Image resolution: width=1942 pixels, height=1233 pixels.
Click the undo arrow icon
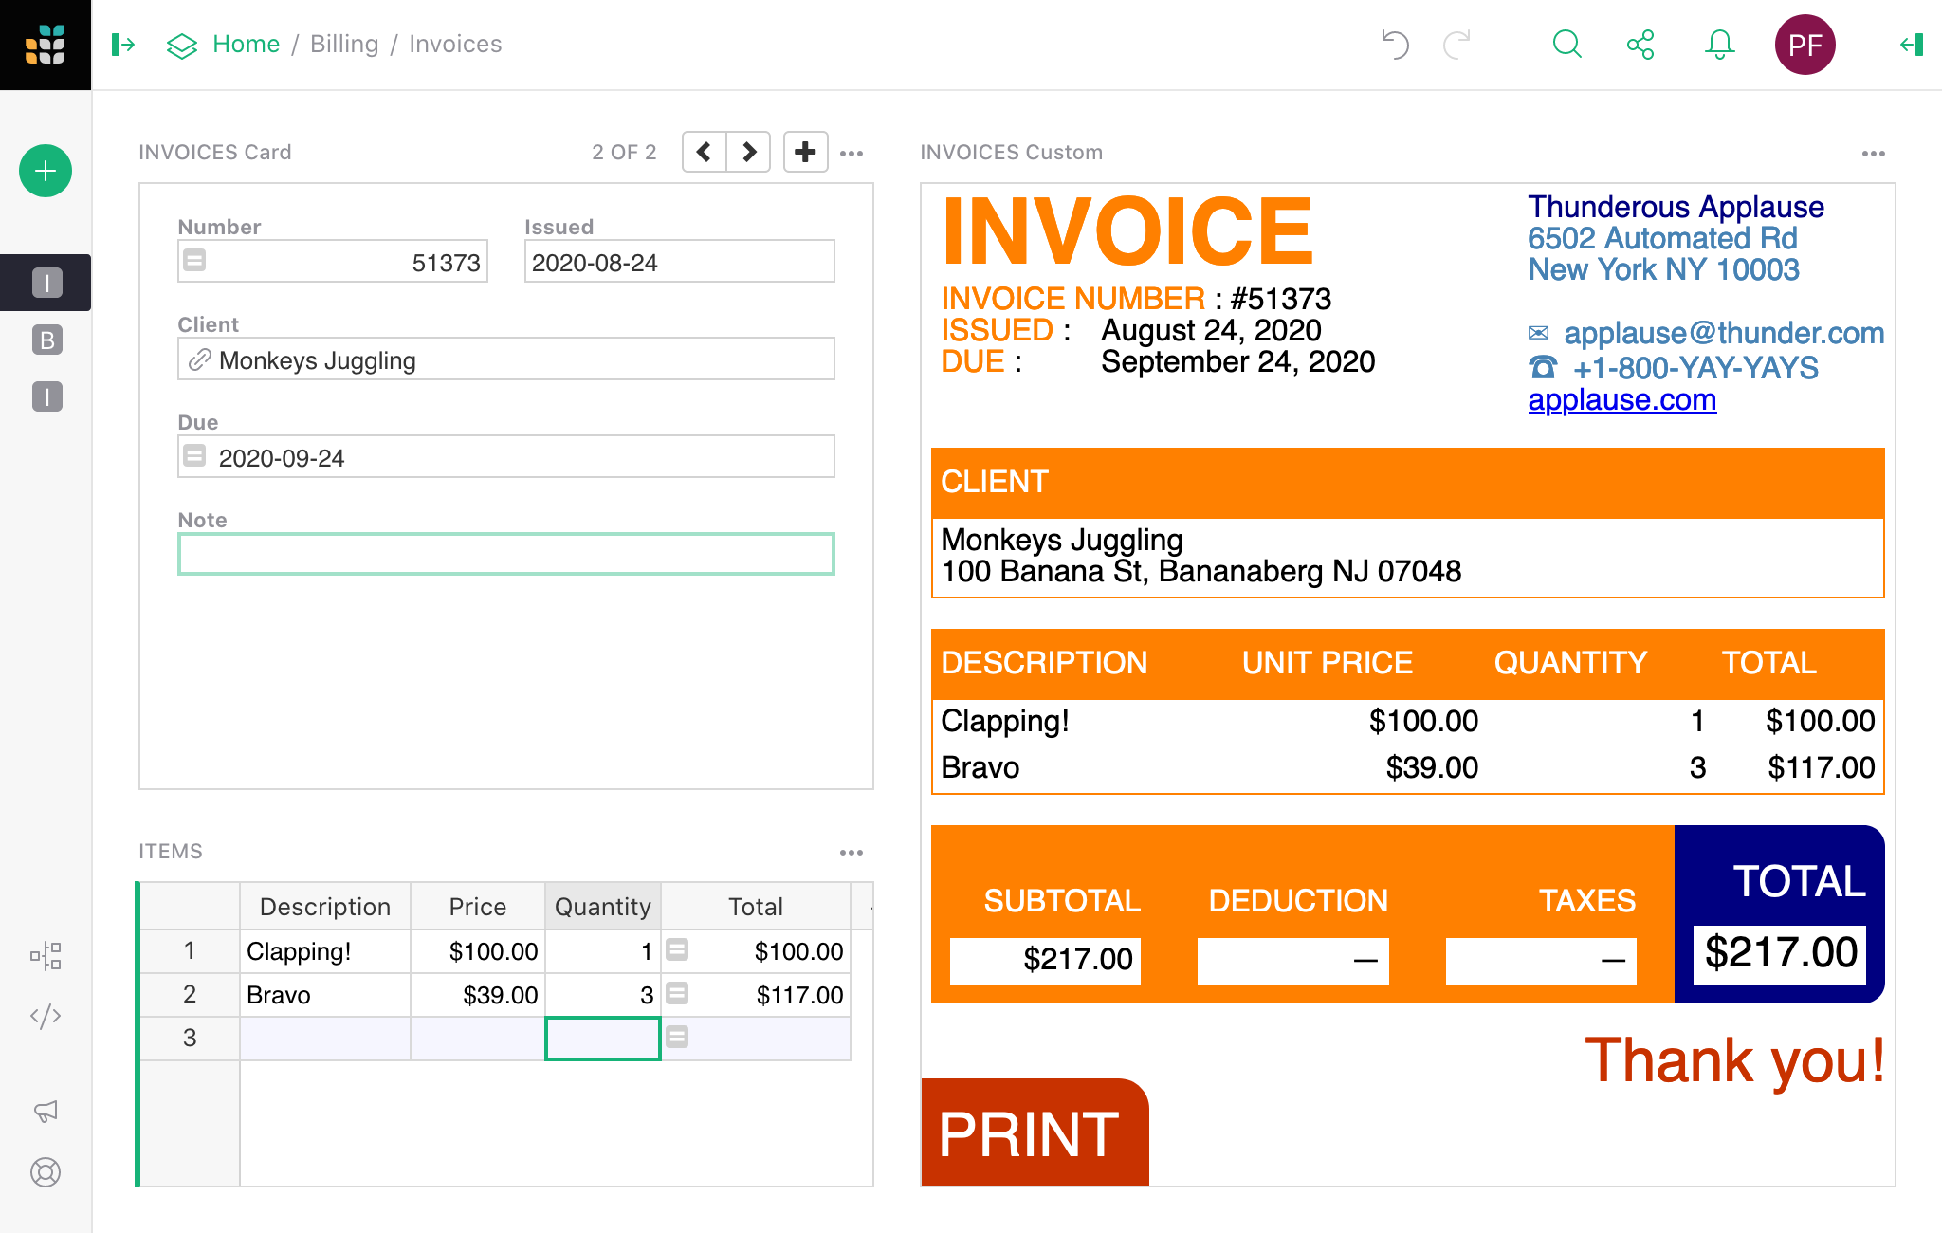tap(1396, 44)
